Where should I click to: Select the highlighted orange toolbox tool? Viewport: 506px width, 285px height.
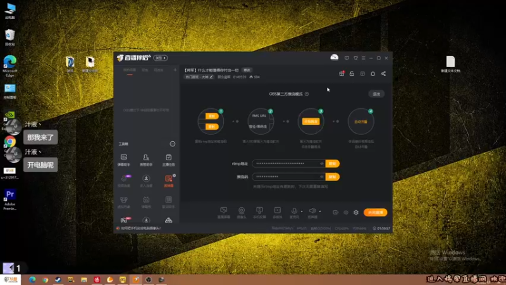pos(168,180)
